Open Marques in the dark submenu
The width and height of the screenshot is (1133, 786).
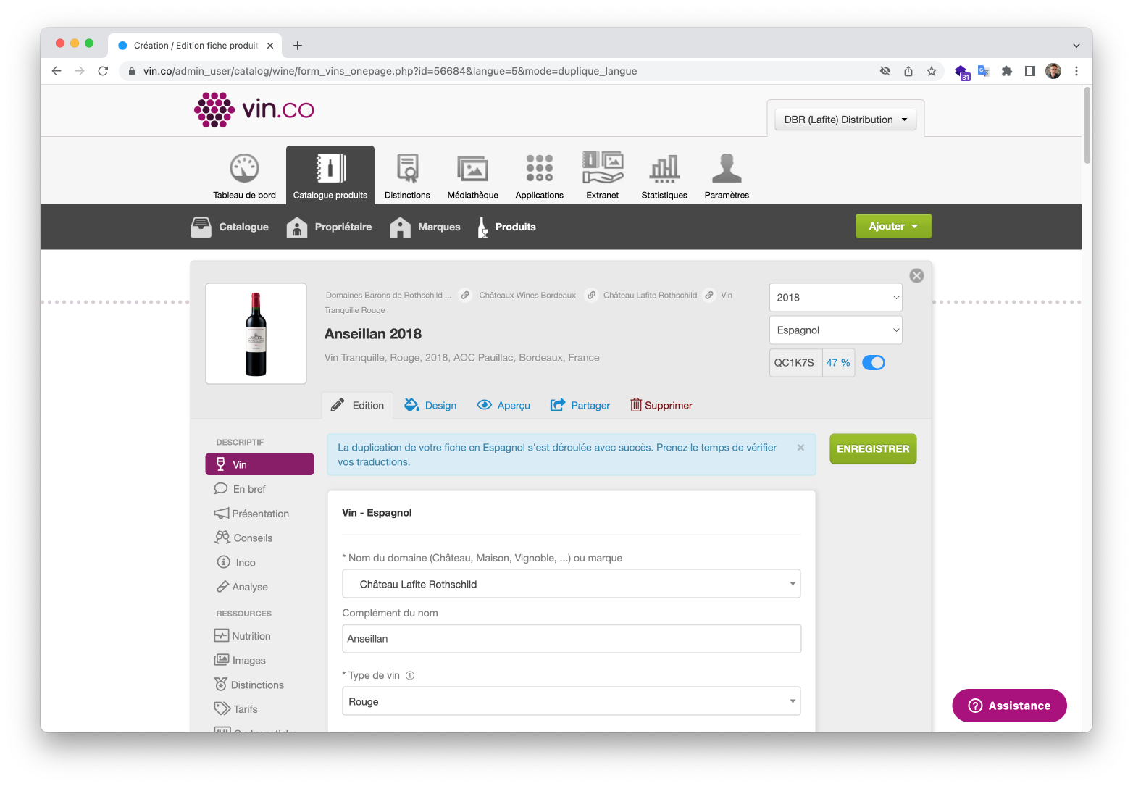pyautogui.click(x=425, y=227)
